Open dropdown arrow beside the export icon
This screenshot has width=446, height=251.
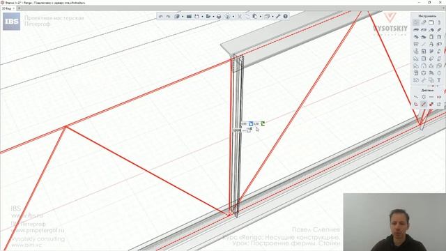214,17
